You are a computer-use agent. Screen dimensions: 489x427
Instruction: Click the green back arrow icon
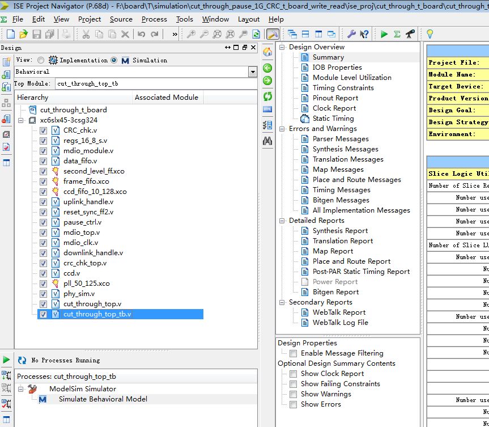(267, 68)
